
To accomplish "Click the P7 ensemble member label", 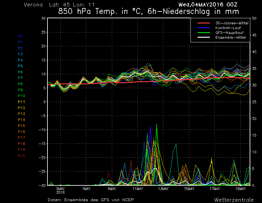I will coord(20,78).
